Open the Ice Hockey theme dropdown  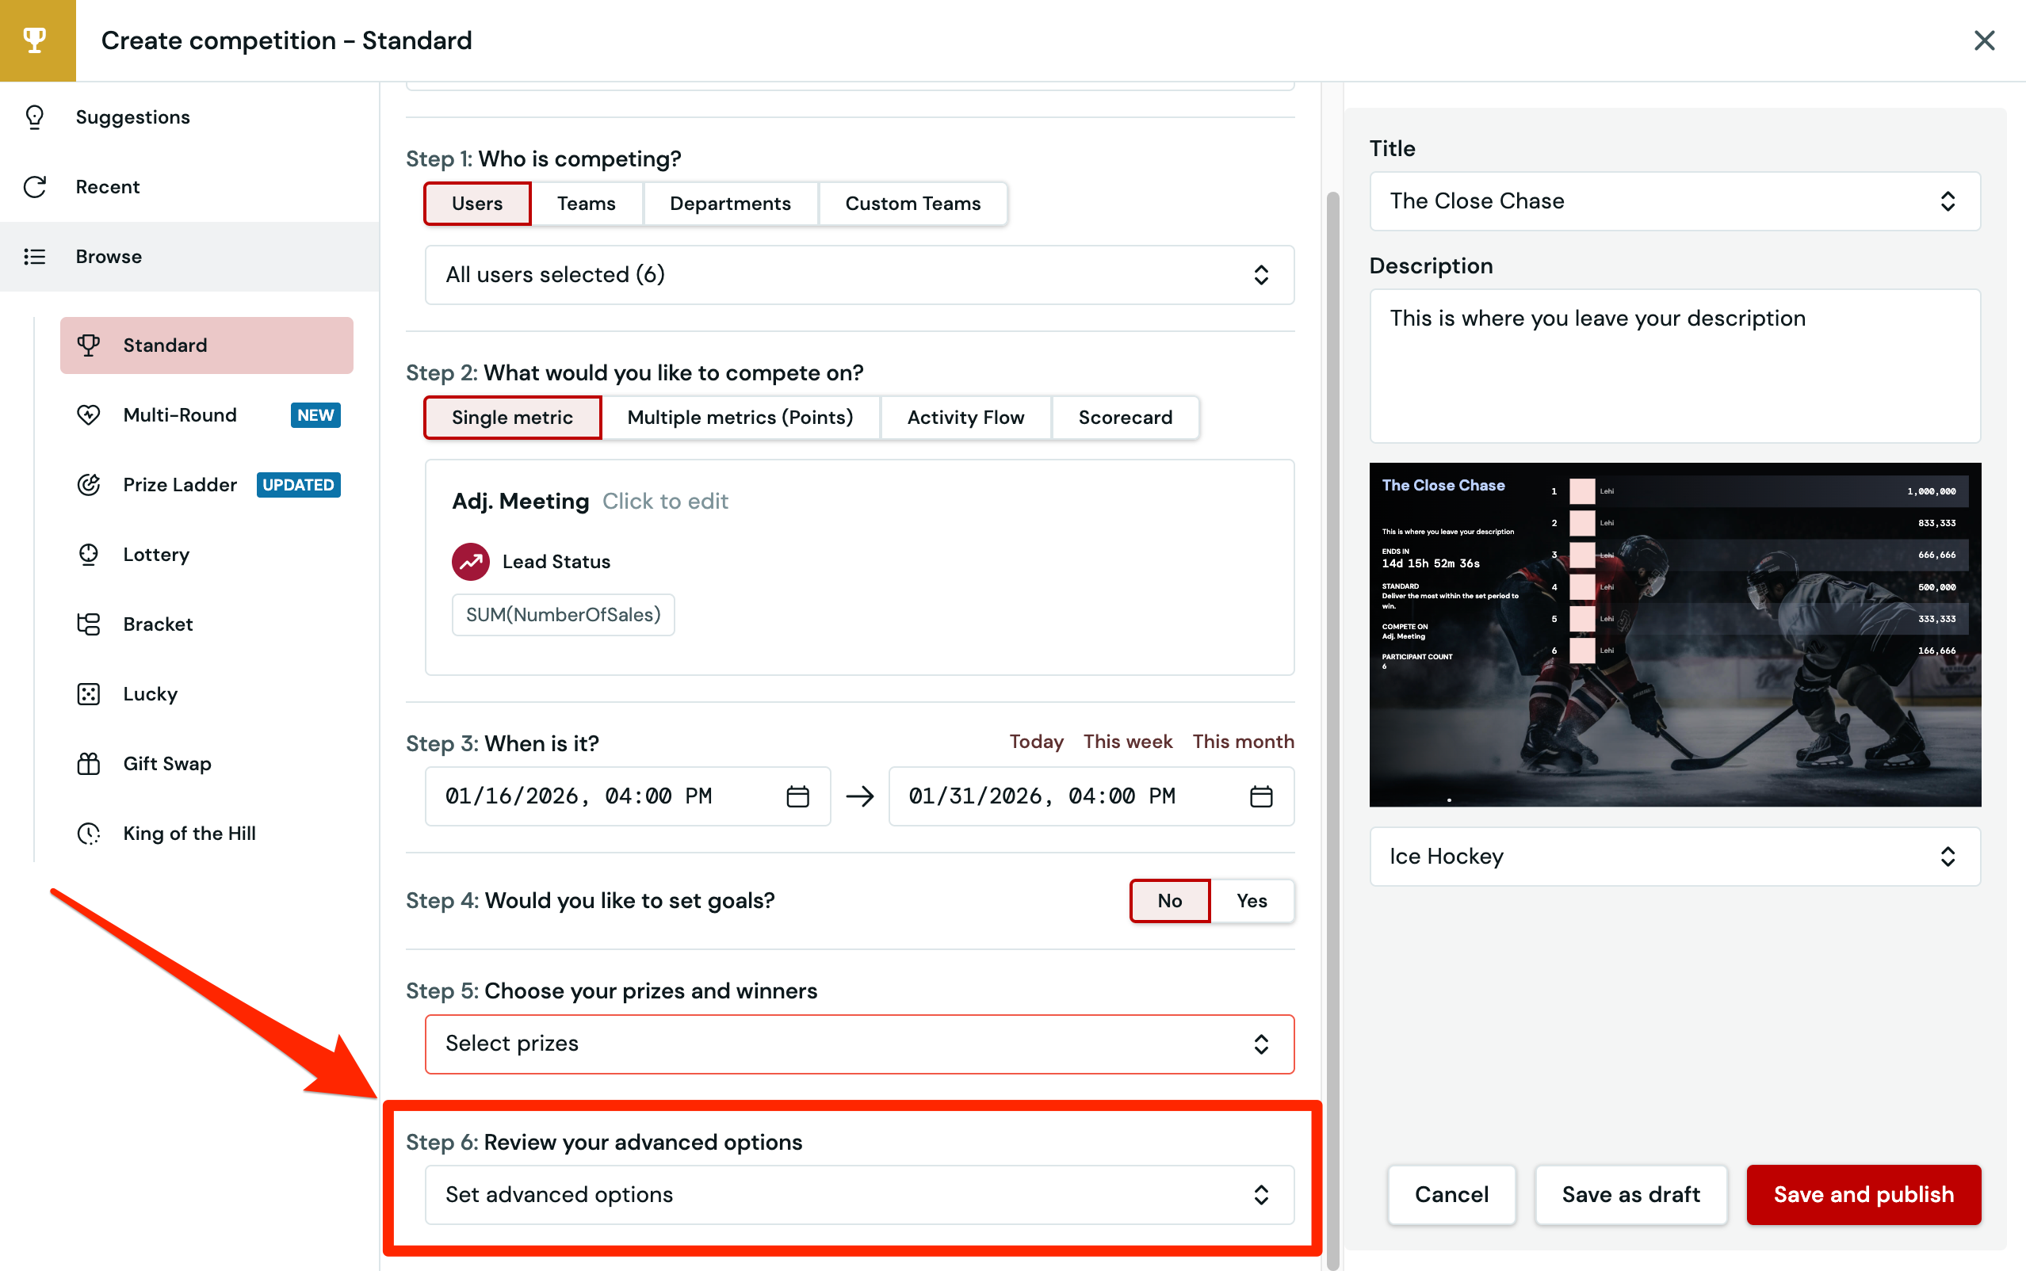tap(1674, 856)
